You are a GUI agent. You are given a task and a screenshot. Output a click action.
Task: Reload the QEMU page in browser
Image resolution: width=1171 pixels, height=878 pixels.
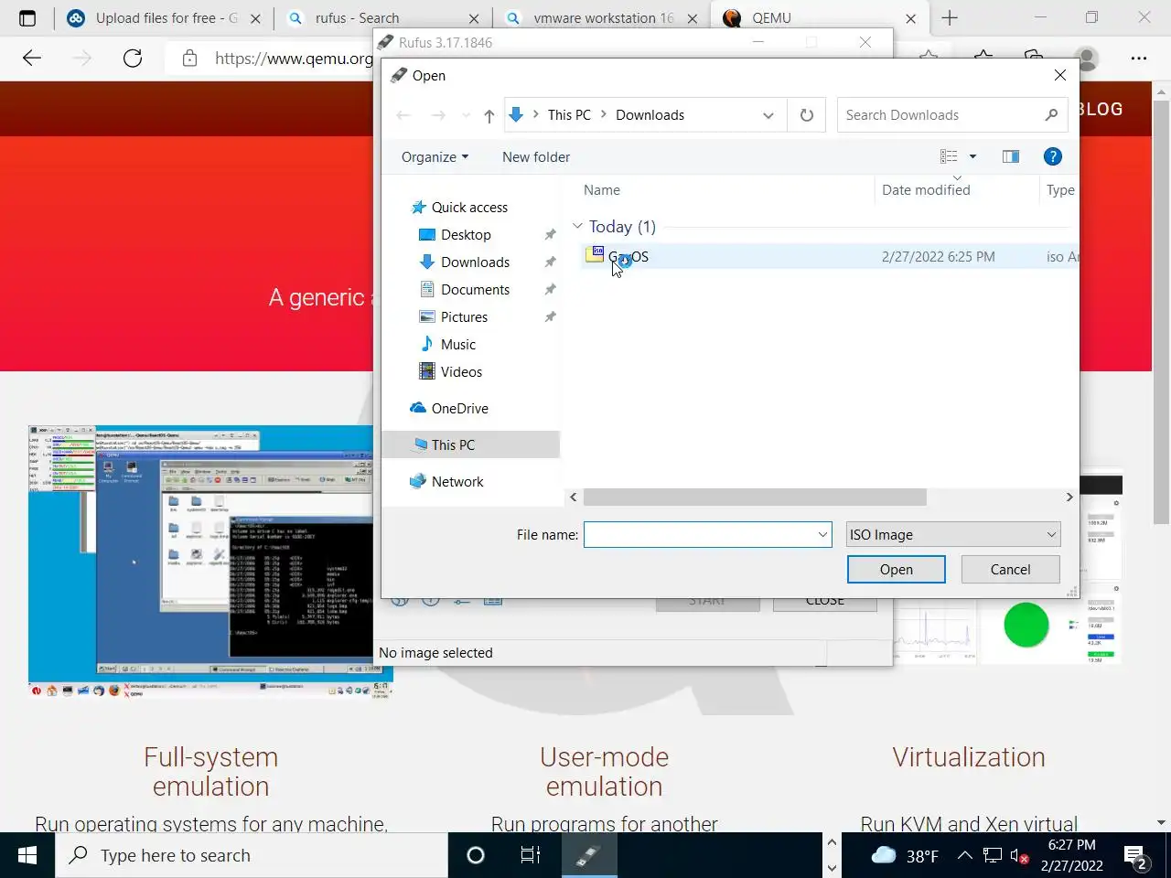133,59
